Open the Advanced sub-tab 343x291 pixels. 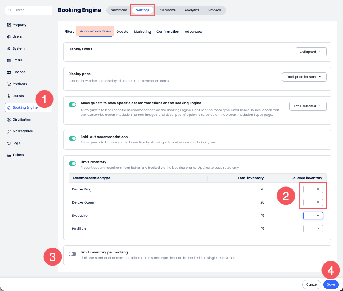tap(194, 31)
